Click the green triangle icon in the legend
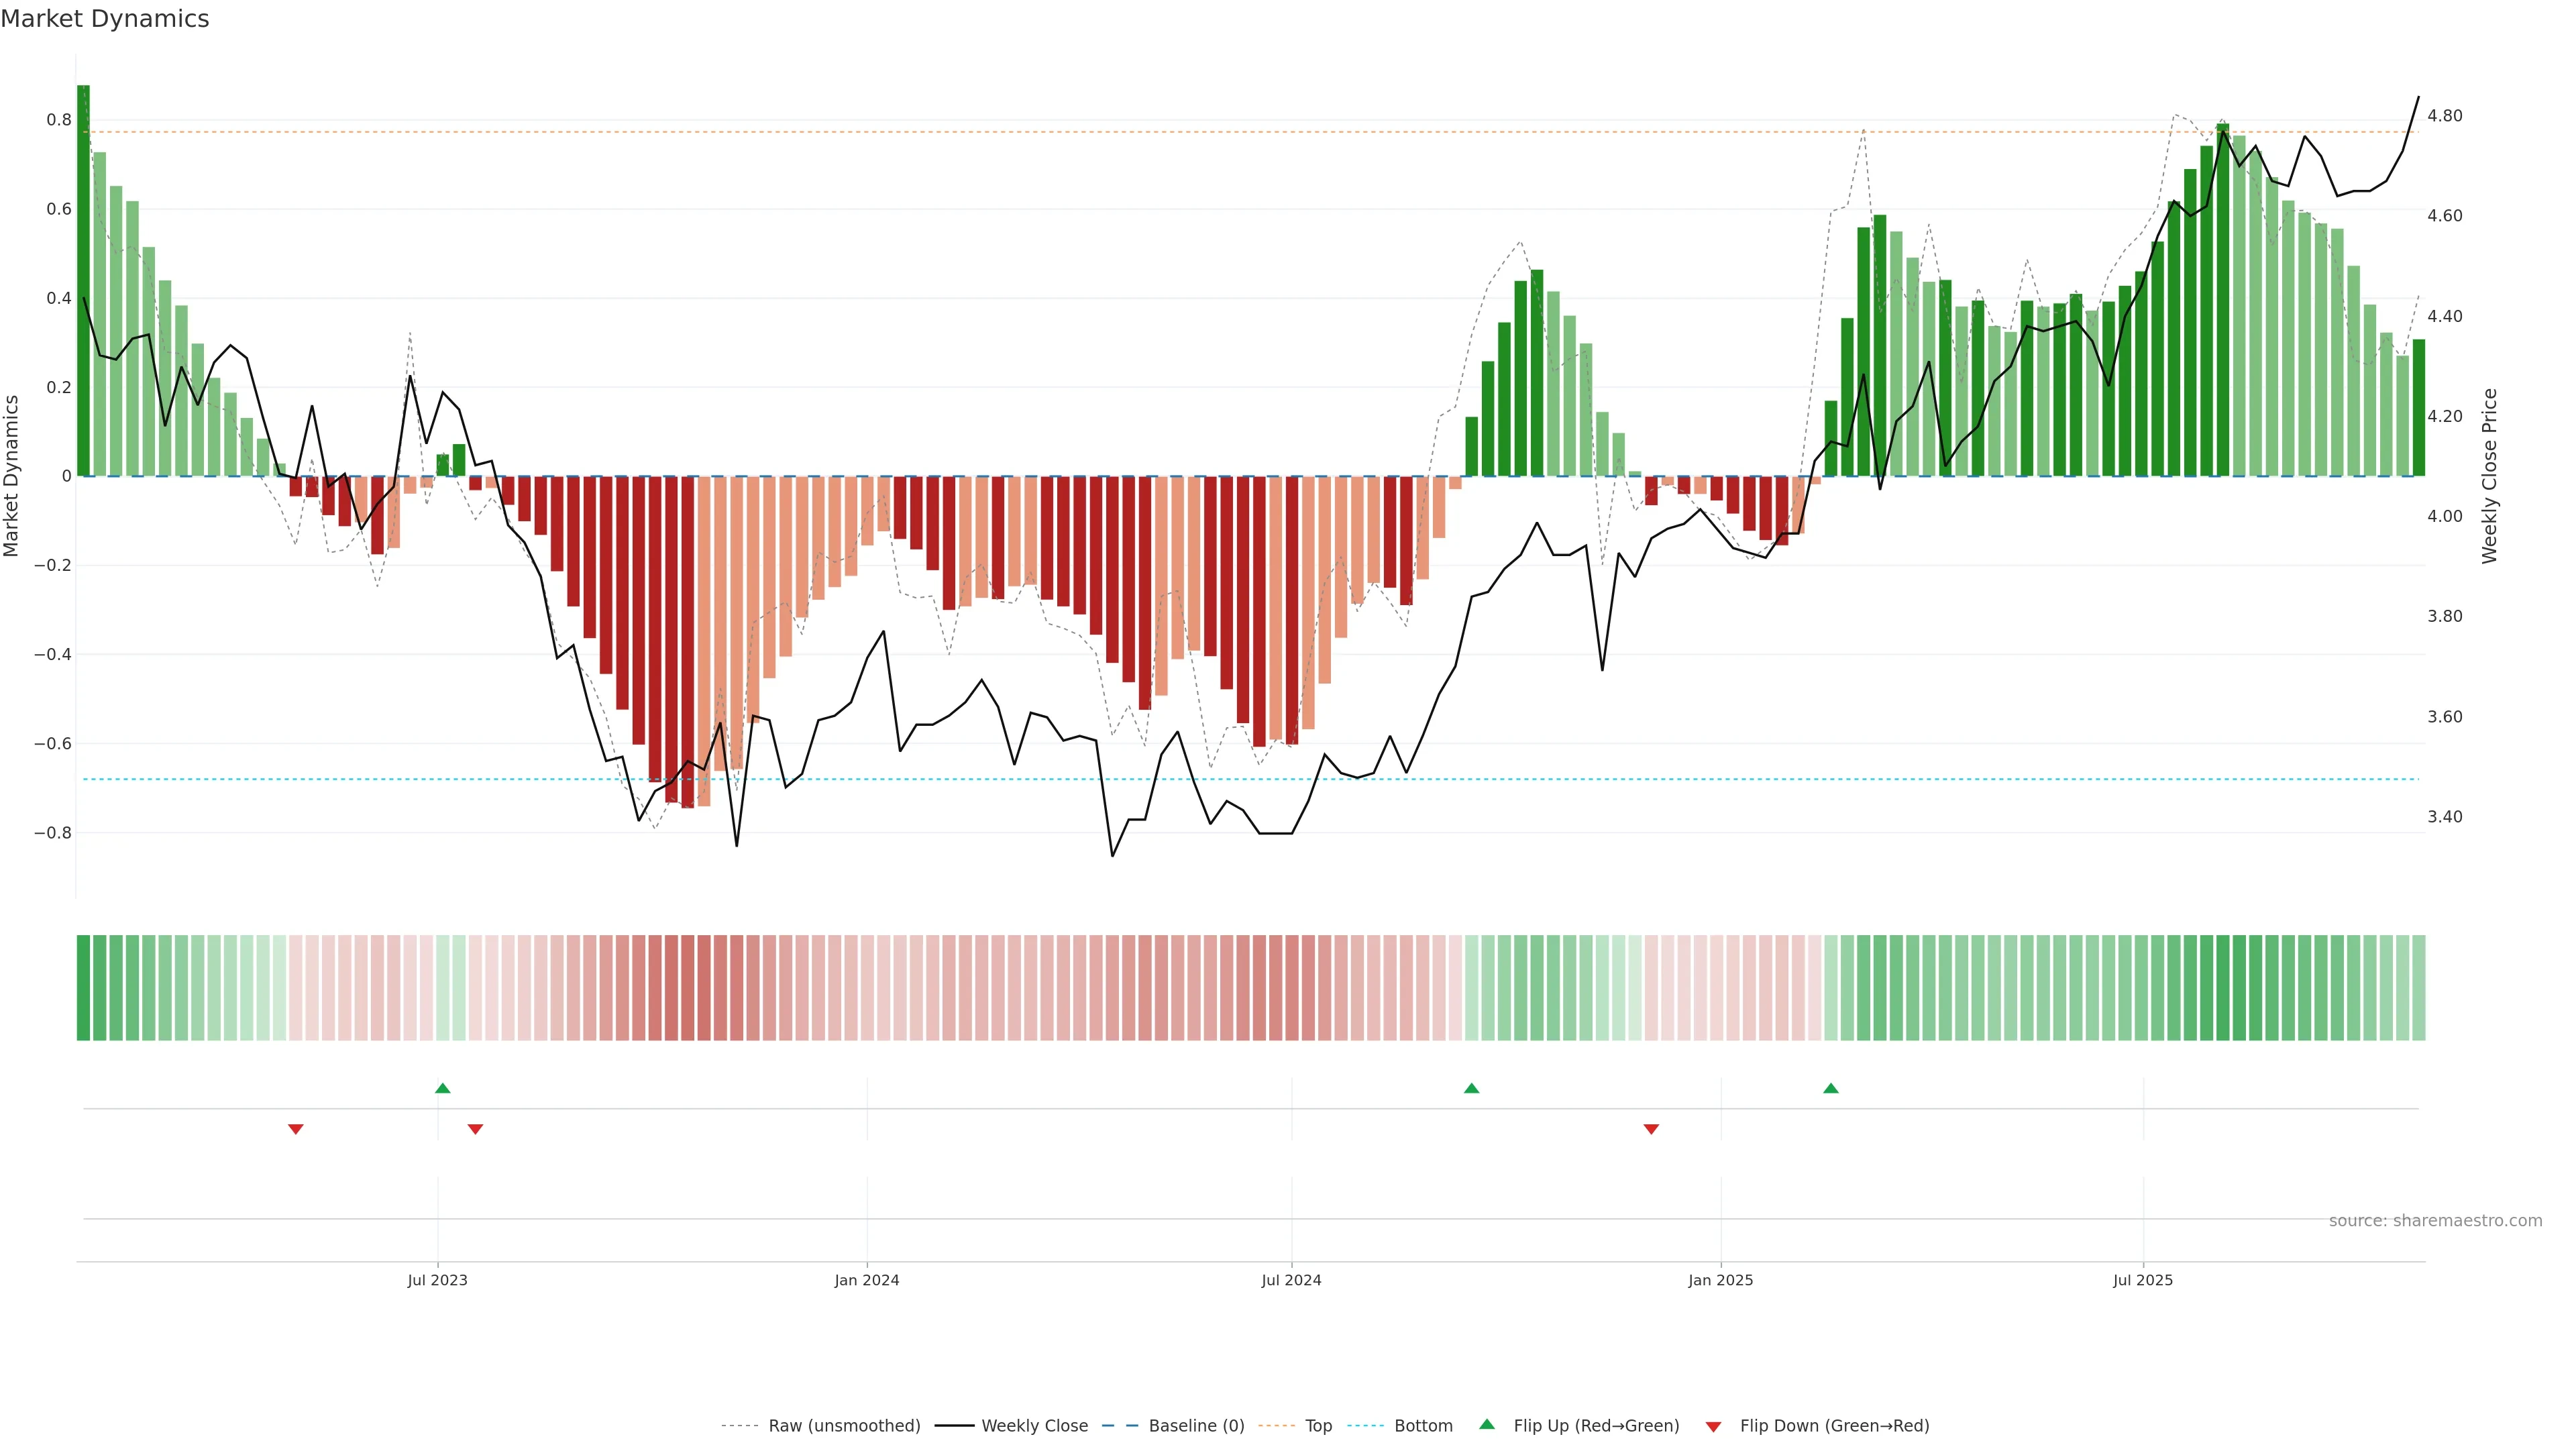This screenshot has width=2576, height=1449. (x=1487, y=1425)
